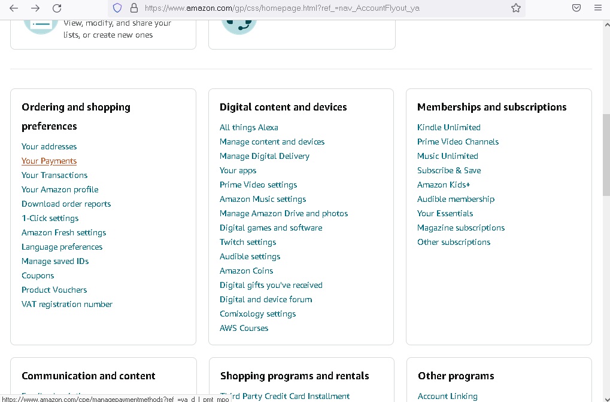Open Manage Digital Delivery

pyautogui.click(x=265, y=156)
